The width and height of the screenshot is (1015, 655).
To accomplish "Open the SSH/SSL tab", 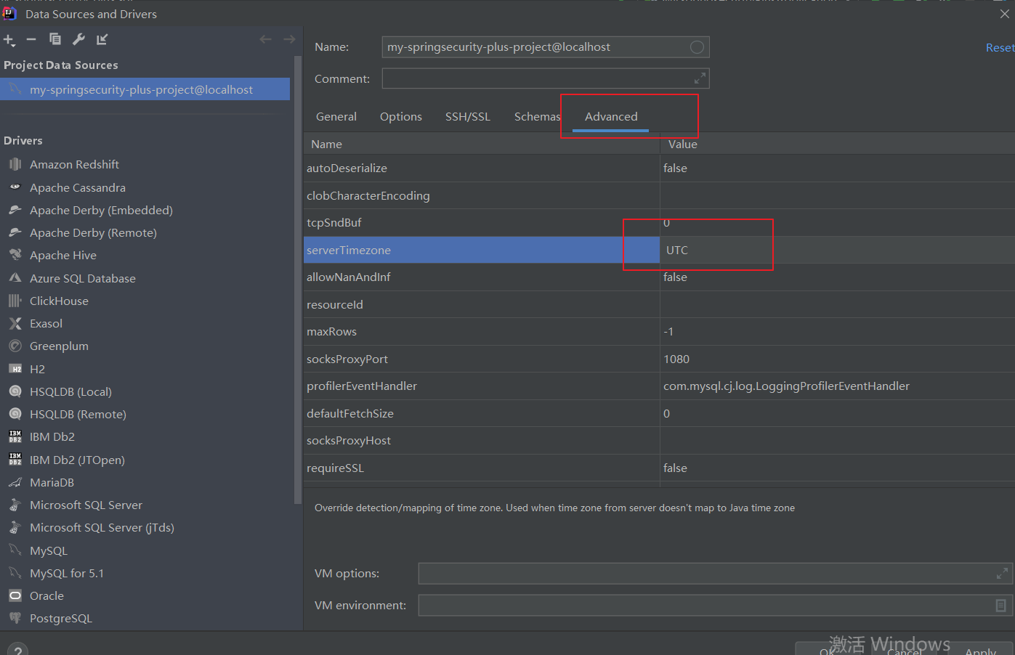I will click(468, 116).
